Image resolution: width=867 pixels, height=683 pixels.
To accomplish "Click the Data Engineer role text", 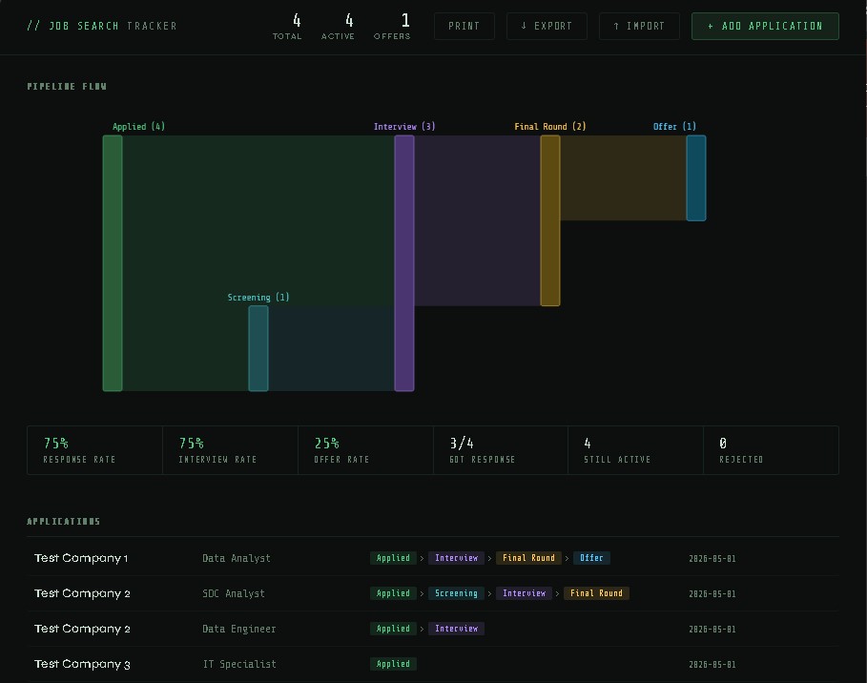I will pyautogui.click(x=238, y=629).
